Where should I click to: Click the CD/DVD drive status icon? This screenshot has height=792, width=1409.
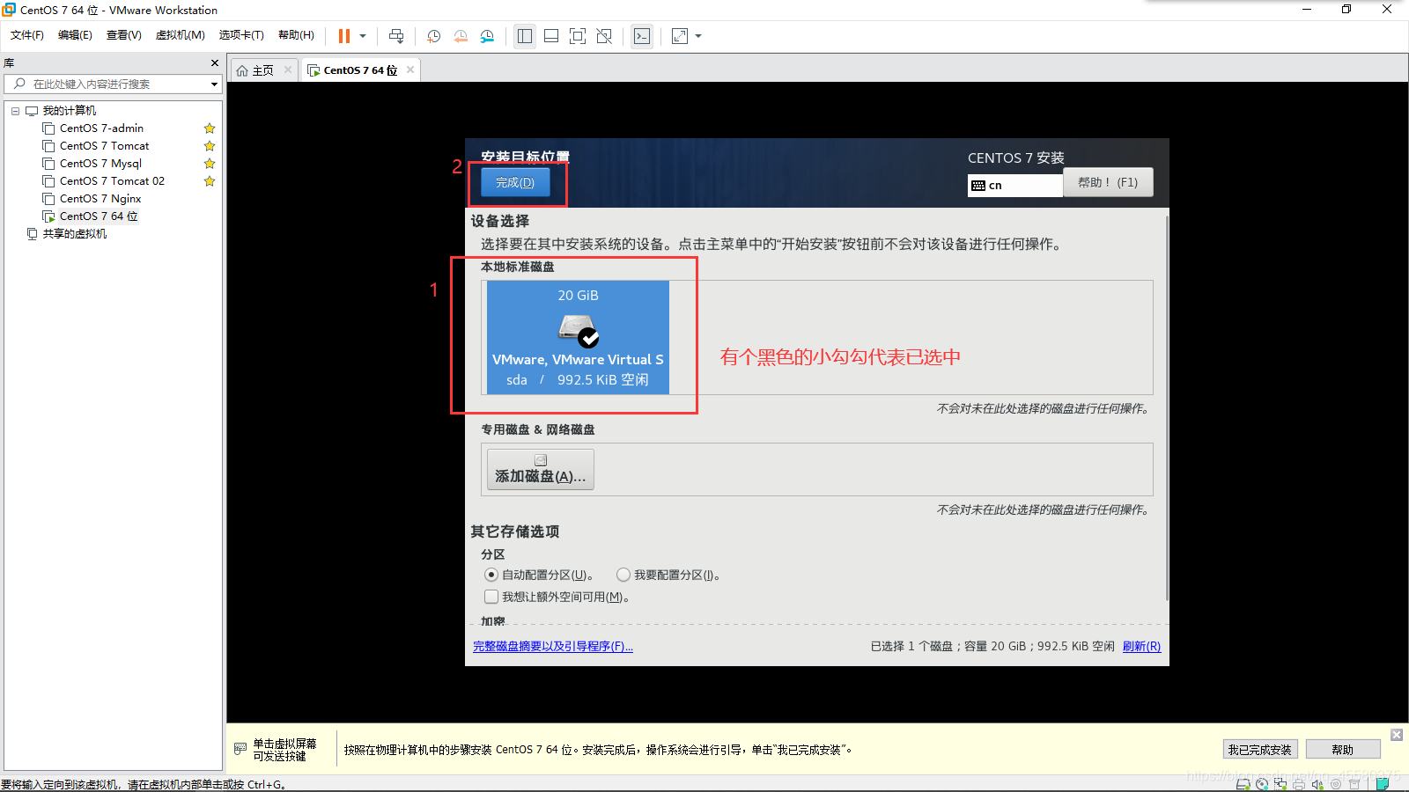pyautogui.click(x=1262, y=784)
